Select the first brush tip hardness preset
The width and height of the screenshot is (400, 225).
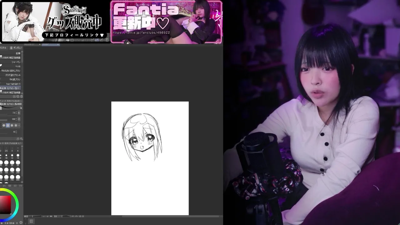tap(4, 125)
